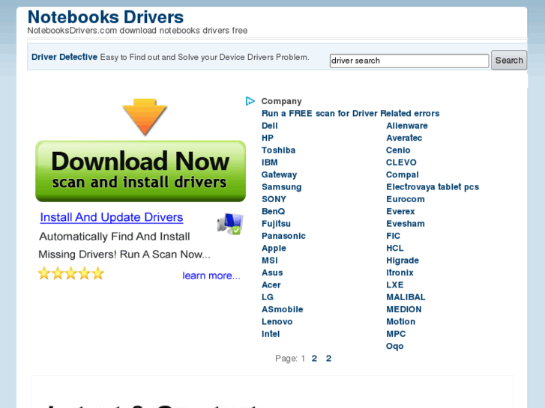This screenshot has width=545, height=408.
Task: Click the Company heading text
Action: click(x=282, y=101)
